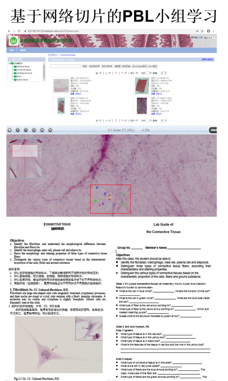Screen dimensions: 228x381
Task: Reload the page with the refresh icon
Action: pyautogui.click(x=19, y=31)
